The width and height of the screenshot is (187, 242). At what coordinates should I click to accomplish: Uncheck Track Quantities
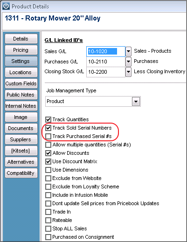tap(48, 119)
